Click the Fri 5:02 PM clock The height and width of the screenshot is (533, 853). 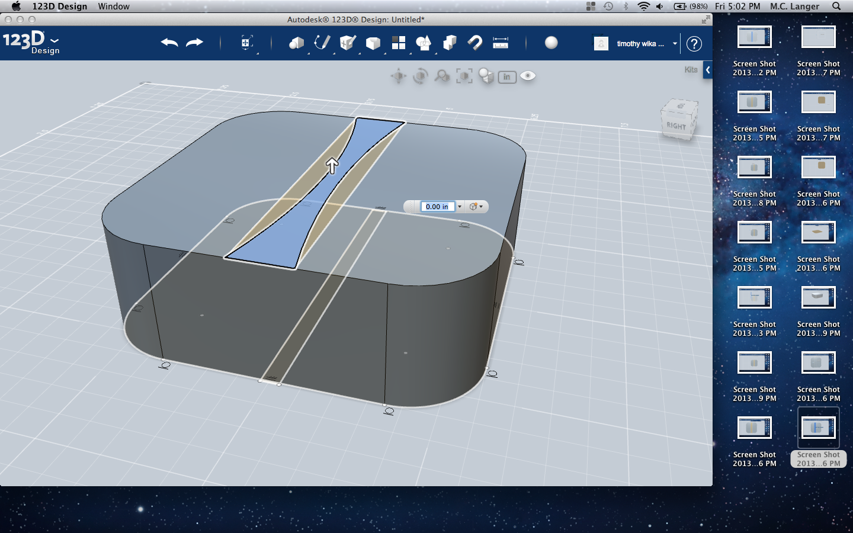pos(737,7)
